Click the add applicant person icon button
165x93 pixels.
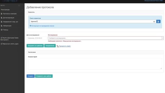pos(158,21)
